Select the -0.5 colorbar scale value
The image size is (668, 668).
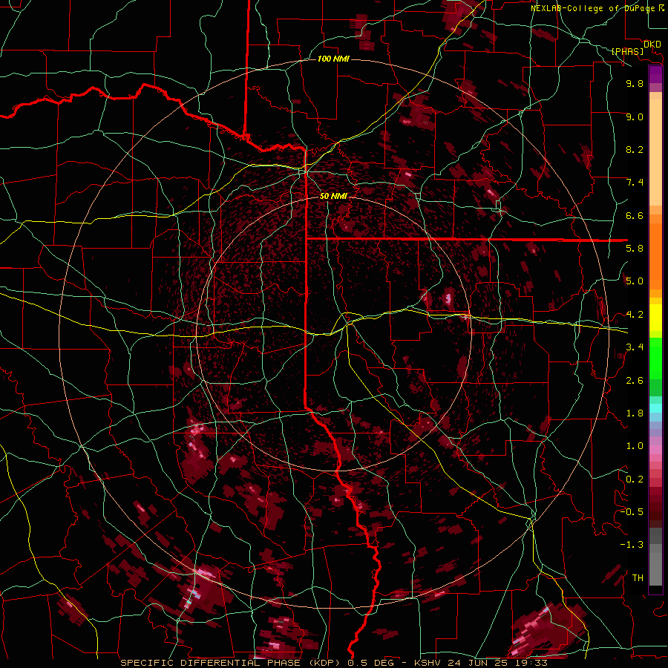point(632,512)
